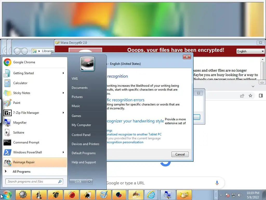Viewport: 266px width, 200px height.
Task: Open Command Prompt from the Start menu
Action: tap(35, 142)
